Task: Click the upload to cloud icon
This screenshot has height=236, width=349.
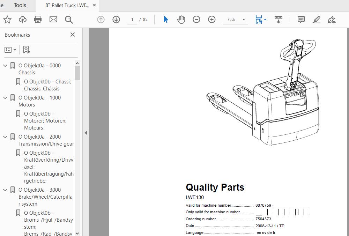Action: pyautogui.click(x=23, y=20)
